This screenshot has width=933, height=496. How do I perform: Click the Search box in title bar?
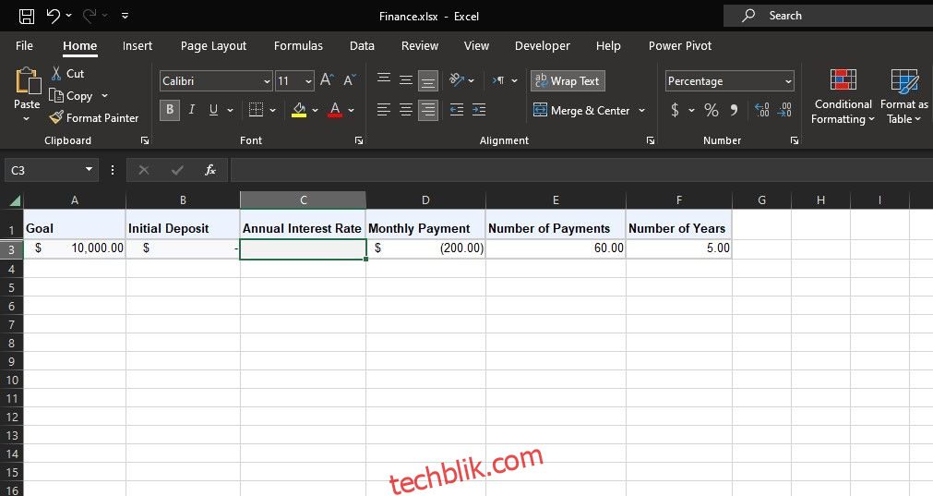828,16
